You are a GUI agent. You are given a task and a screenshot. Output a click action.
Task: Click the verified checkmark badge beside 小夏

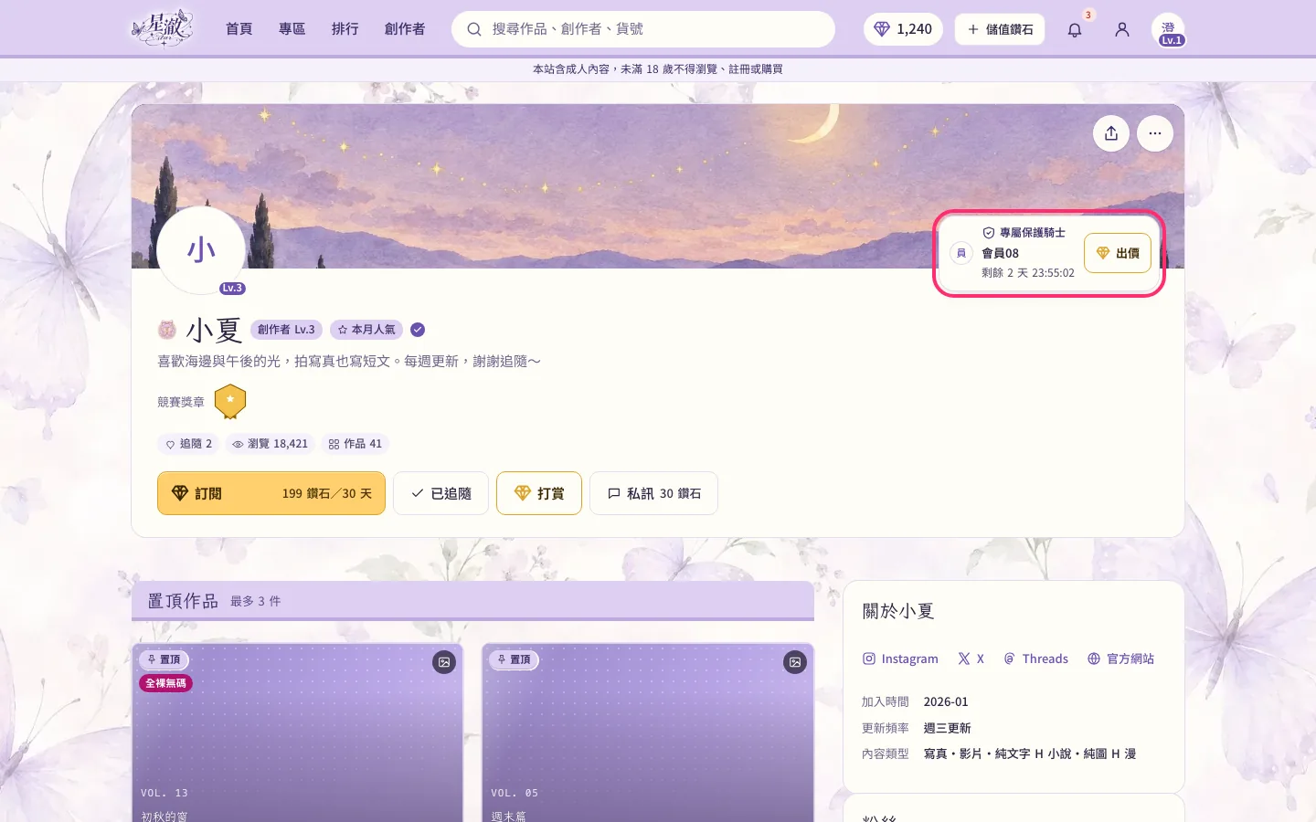click(x=418, y=330)
